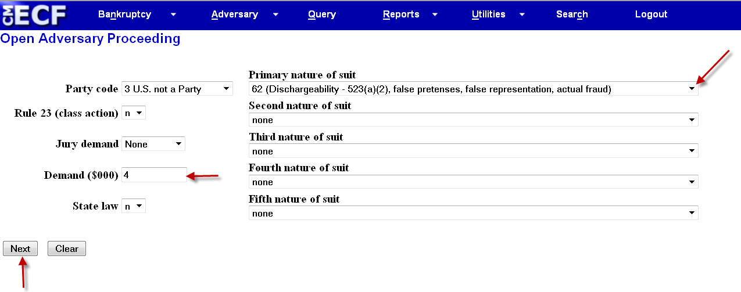Expand the Primary nature of suit dropdown
741x292 pixels.
coord(474,89)
